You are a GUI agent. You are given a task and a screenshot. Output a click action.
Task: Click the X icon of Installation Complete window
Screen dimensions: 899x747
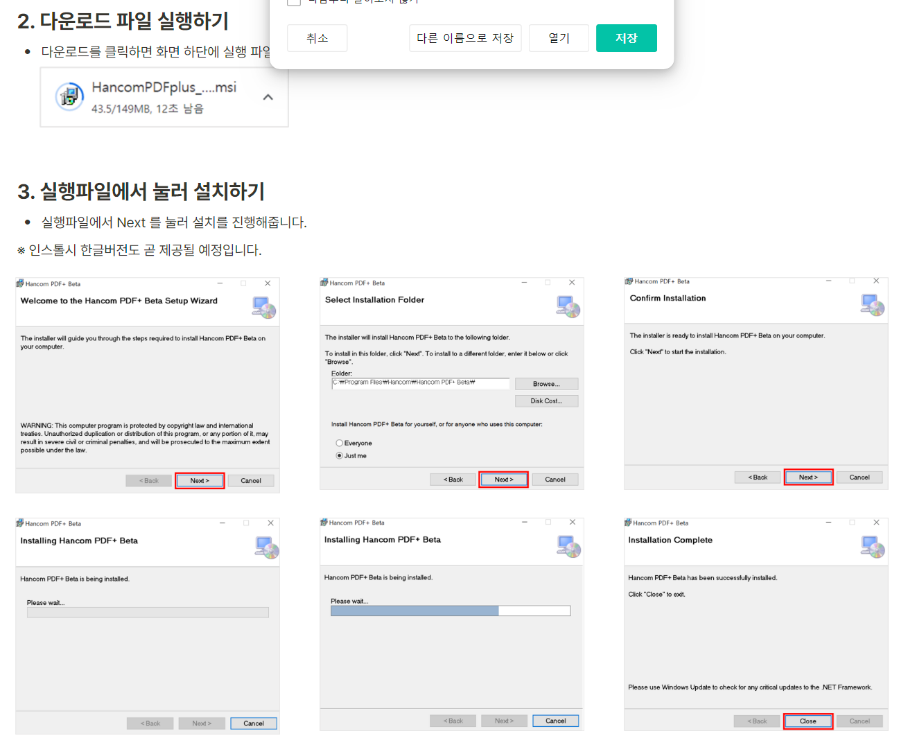pos(876,522)
